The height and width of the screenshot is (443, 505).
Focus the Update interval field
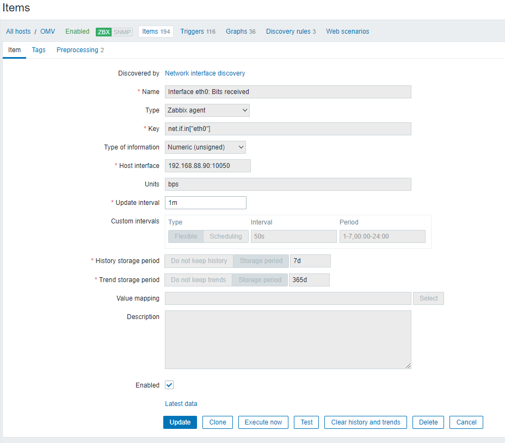206,203
